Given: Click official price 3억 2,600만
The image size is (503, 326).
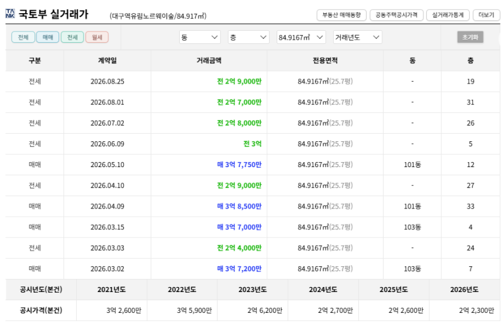Looking at the screenshot, I should pos(124,311).
